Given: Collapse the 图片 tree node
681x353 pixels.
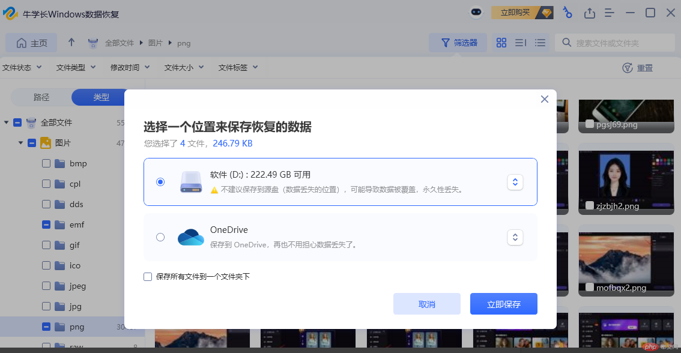Looking at the screenshot, I should click(x=20, y=142).
